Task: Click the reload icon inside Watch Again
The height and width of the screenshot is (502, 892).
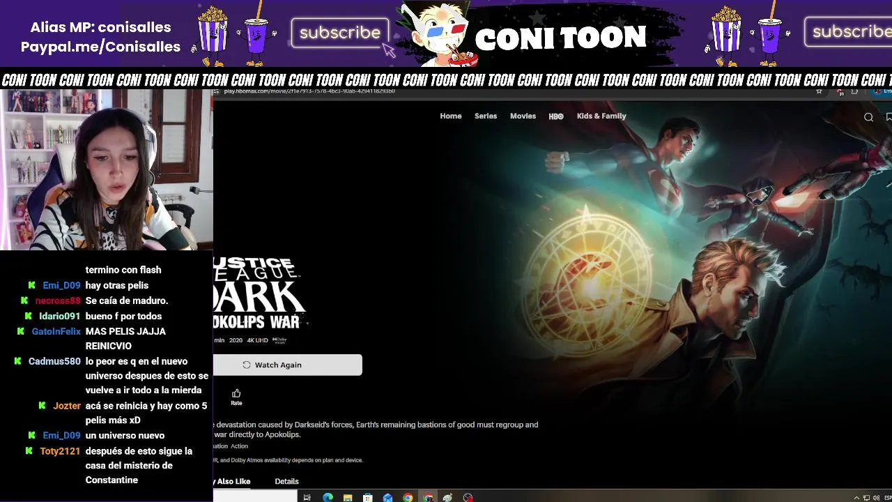Action: pos(246,365)
